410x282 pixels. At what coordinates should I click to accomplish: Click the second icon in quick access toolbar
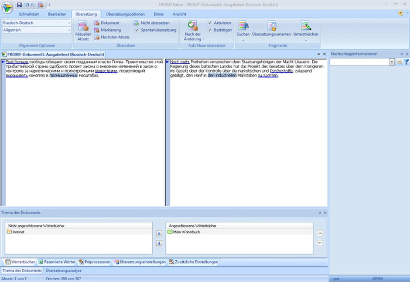pos(27,5)
